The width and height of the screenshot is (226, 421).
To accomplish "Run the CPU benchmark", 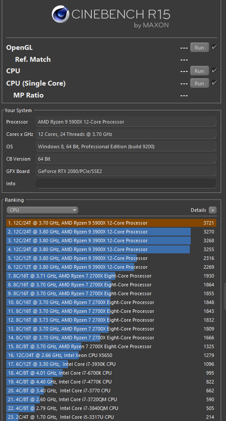I will (x=200, y=71).
